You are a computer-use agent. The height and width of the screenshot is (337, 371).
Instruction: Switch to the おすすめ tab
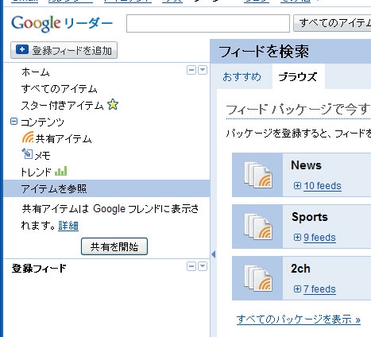coord(242,77)
